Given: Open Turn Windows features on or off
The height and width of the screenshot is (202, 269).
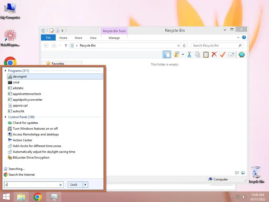Looking at the screenshot, I should 55,129.
